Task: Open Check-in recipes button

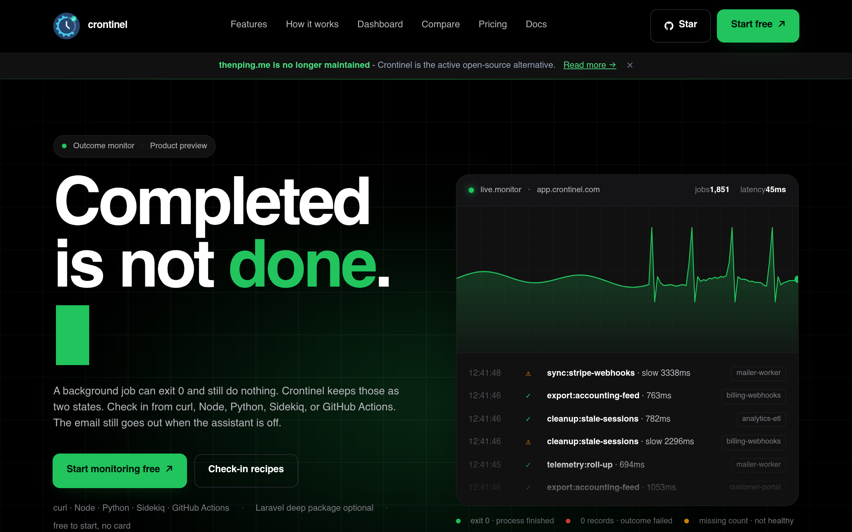Action: tap(246, 470)
